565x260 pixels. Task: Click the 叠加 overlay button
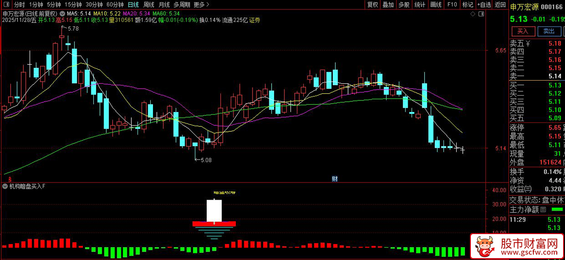click(x=388, y=5)
